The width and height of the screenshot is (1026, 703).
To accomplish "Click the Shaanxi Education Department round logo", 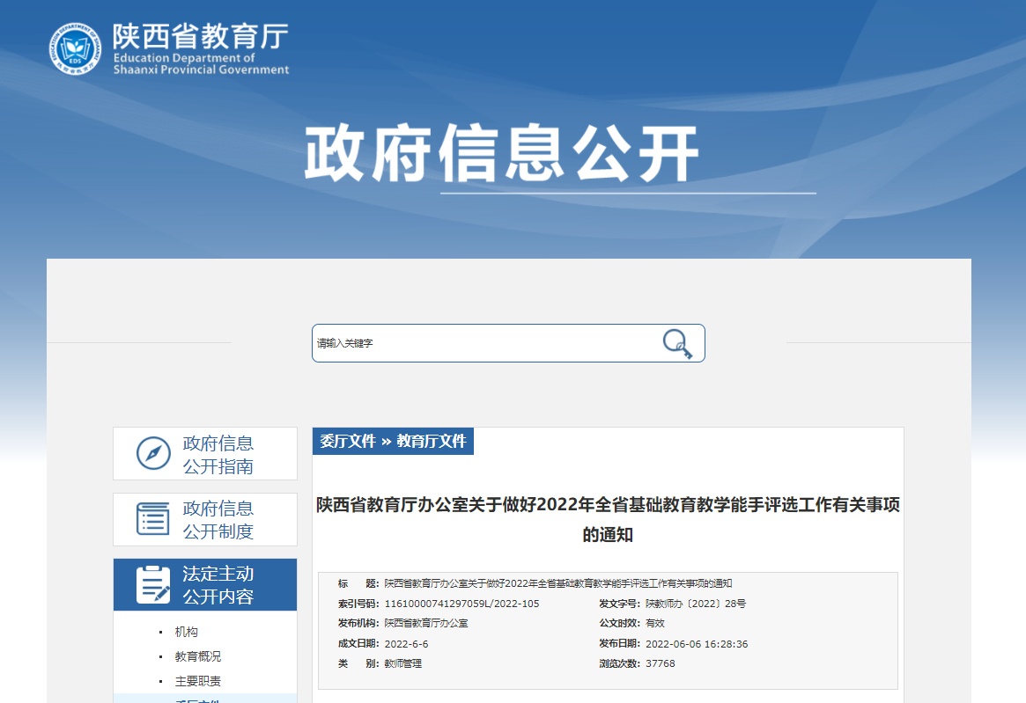I will pos(75,48).
